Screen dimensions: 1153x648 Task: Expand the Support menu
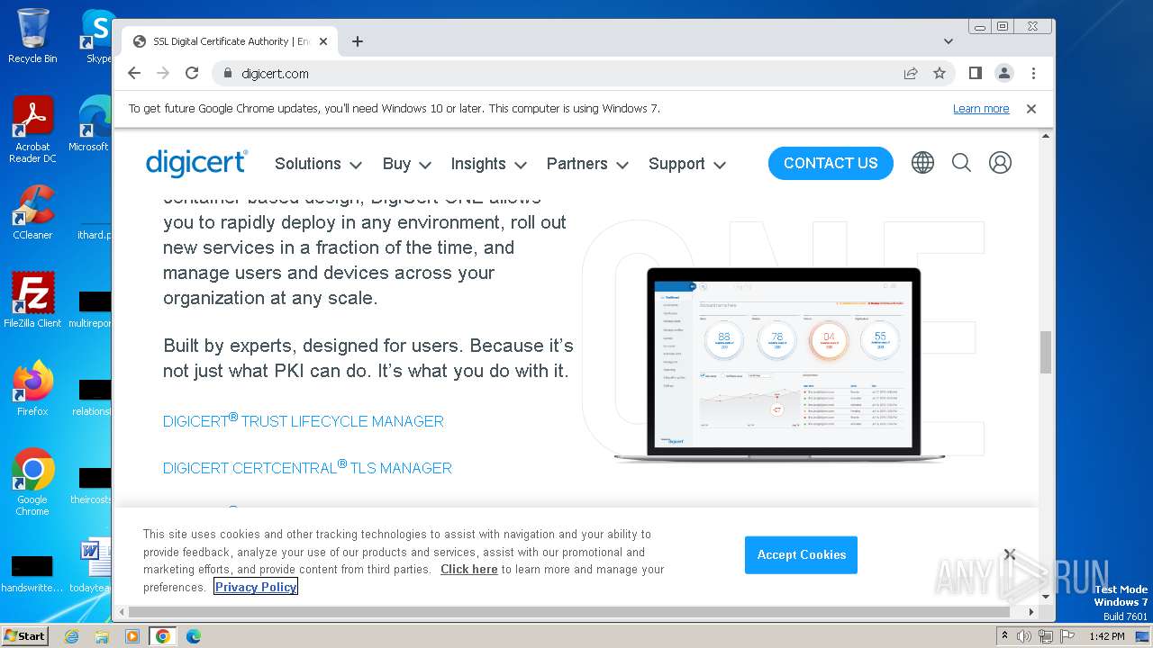click(687, 164)
